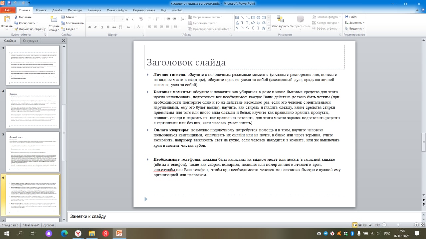Open the Макет layout dropdown
Viewport: 426px width, 239px height.
71,16
